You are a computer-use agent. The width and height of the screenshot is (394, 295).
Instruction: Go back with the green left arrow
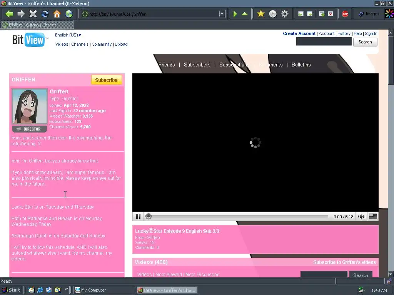[9, 14]
